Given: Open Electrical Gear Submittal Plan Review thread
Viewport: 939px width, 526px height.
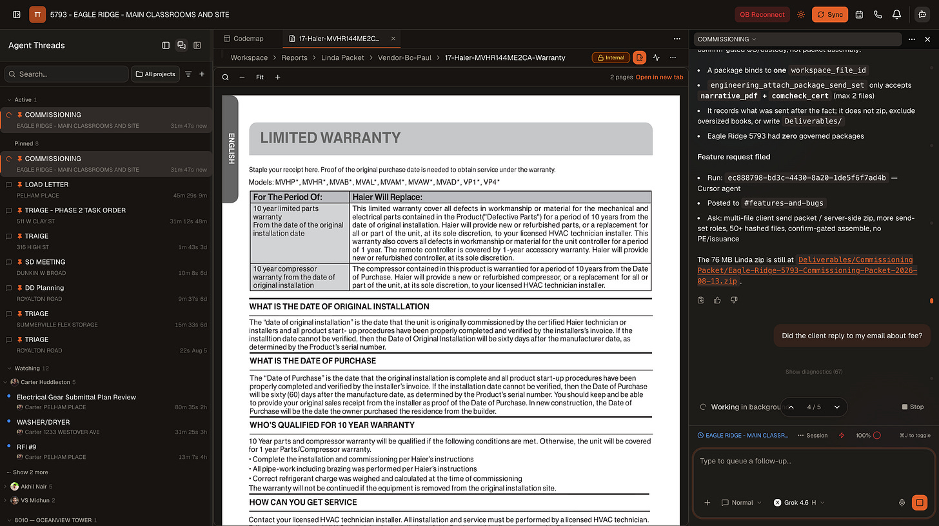Looking at the screenshot, I should pyautogui.click(x=106, y=401).
